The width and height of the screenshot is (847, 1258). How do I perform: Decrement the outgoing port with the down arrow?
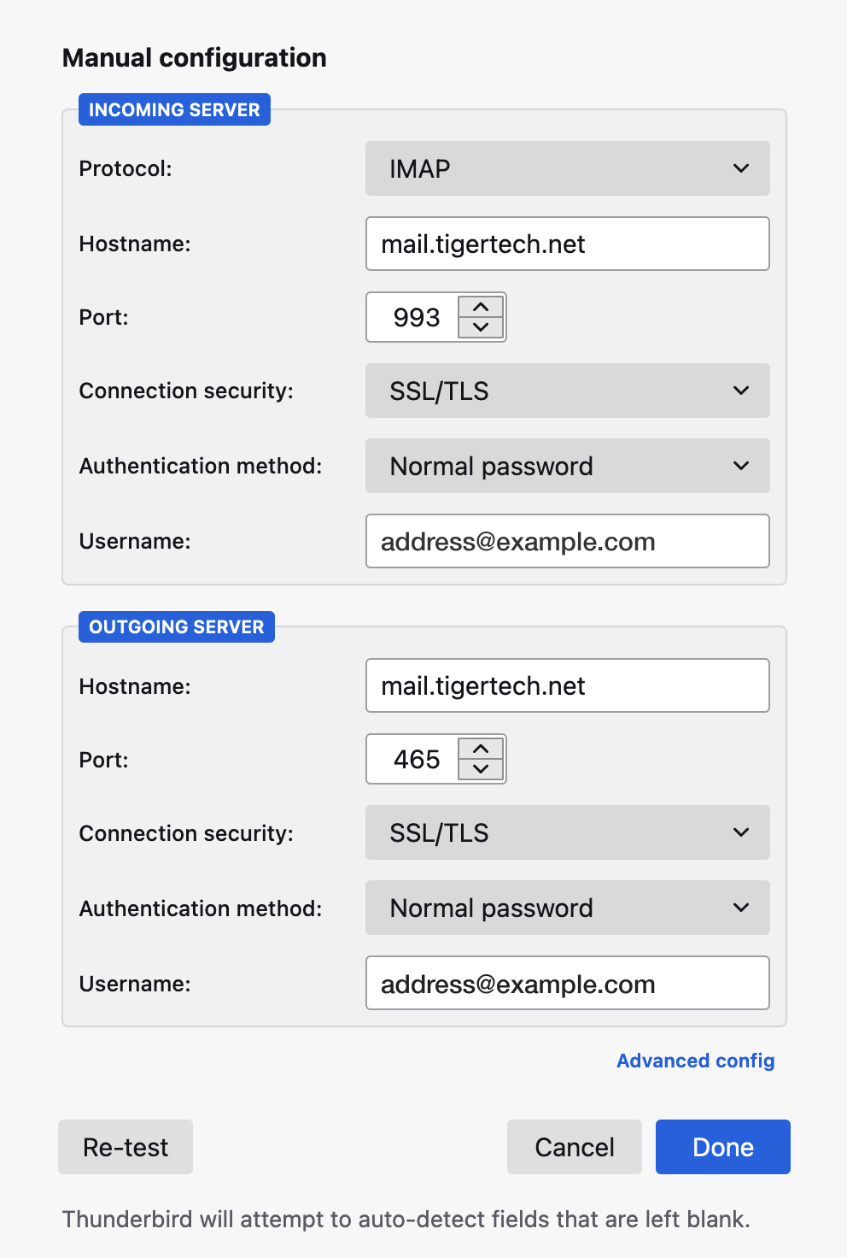[x=481, y=770]
